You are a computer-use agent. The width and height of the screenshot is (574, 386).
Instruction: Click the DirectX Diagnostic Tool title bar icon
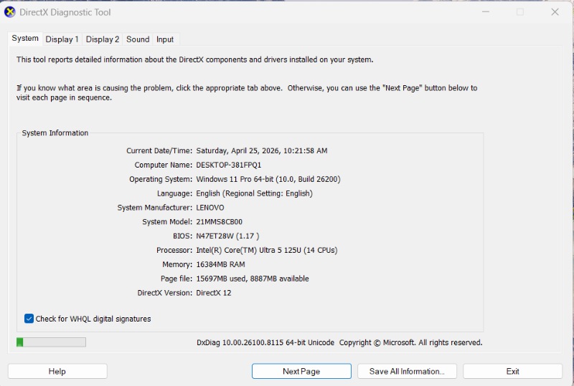[10, 12]
